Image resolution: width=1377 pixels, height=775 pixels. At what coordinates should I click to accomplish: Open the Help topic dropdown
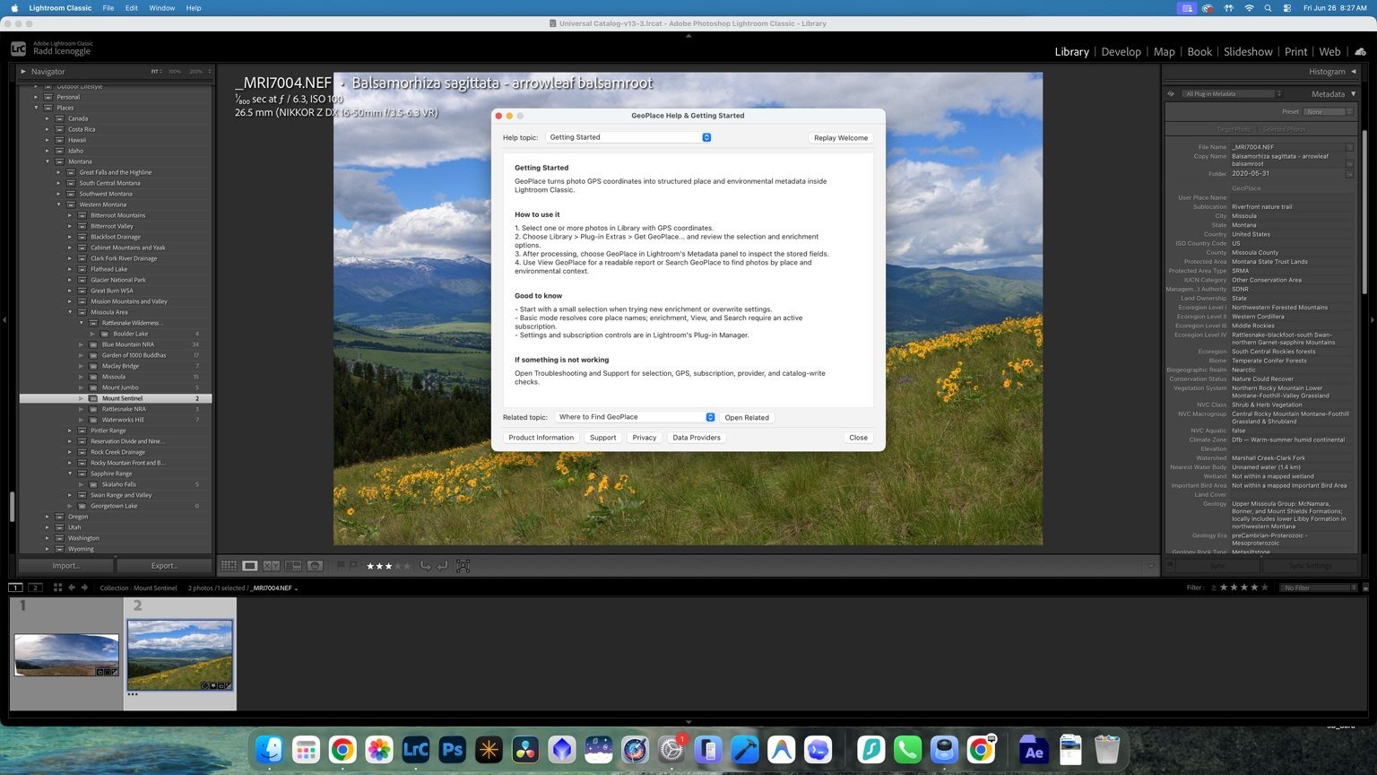point(628,137)
